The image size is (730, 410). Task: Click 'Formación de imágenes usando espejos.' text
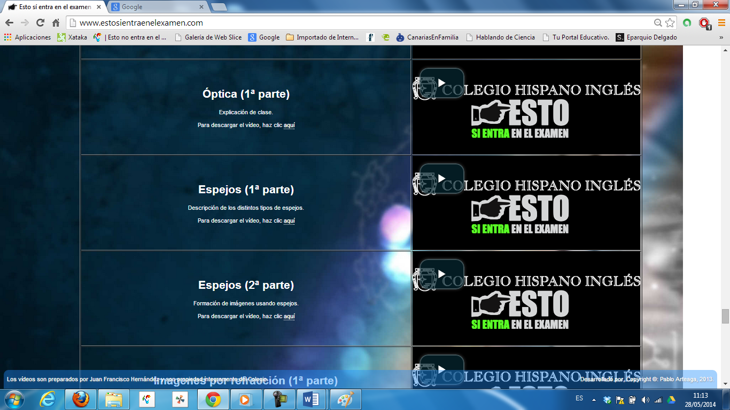pos(246,304)
